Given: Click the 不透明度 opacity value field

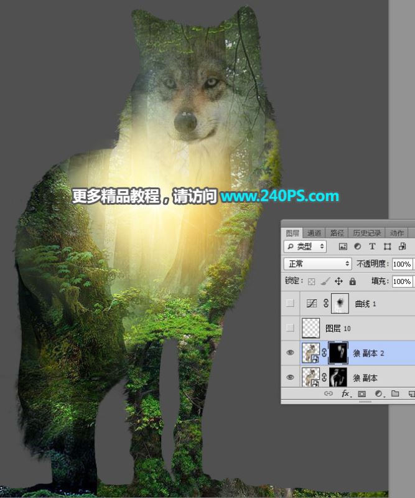Looking at the screenshot, I should pos(402,264).
